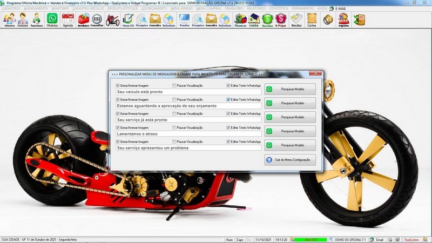Click Pesquisa icon next to Menu OS

tap(141, 20)
